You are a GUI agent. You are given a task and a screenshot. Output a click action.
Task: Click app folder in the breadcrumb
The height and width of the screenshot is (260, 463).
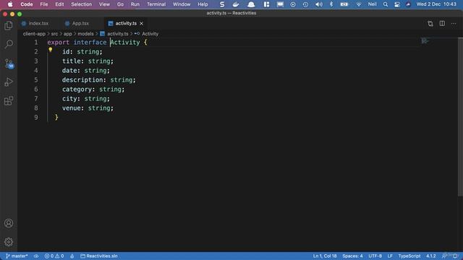pyautogui.click(x=67, y=34)
